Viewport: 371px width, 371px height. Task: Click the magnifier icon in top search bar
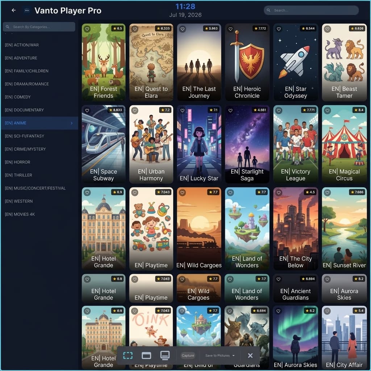tap(268, 10)
